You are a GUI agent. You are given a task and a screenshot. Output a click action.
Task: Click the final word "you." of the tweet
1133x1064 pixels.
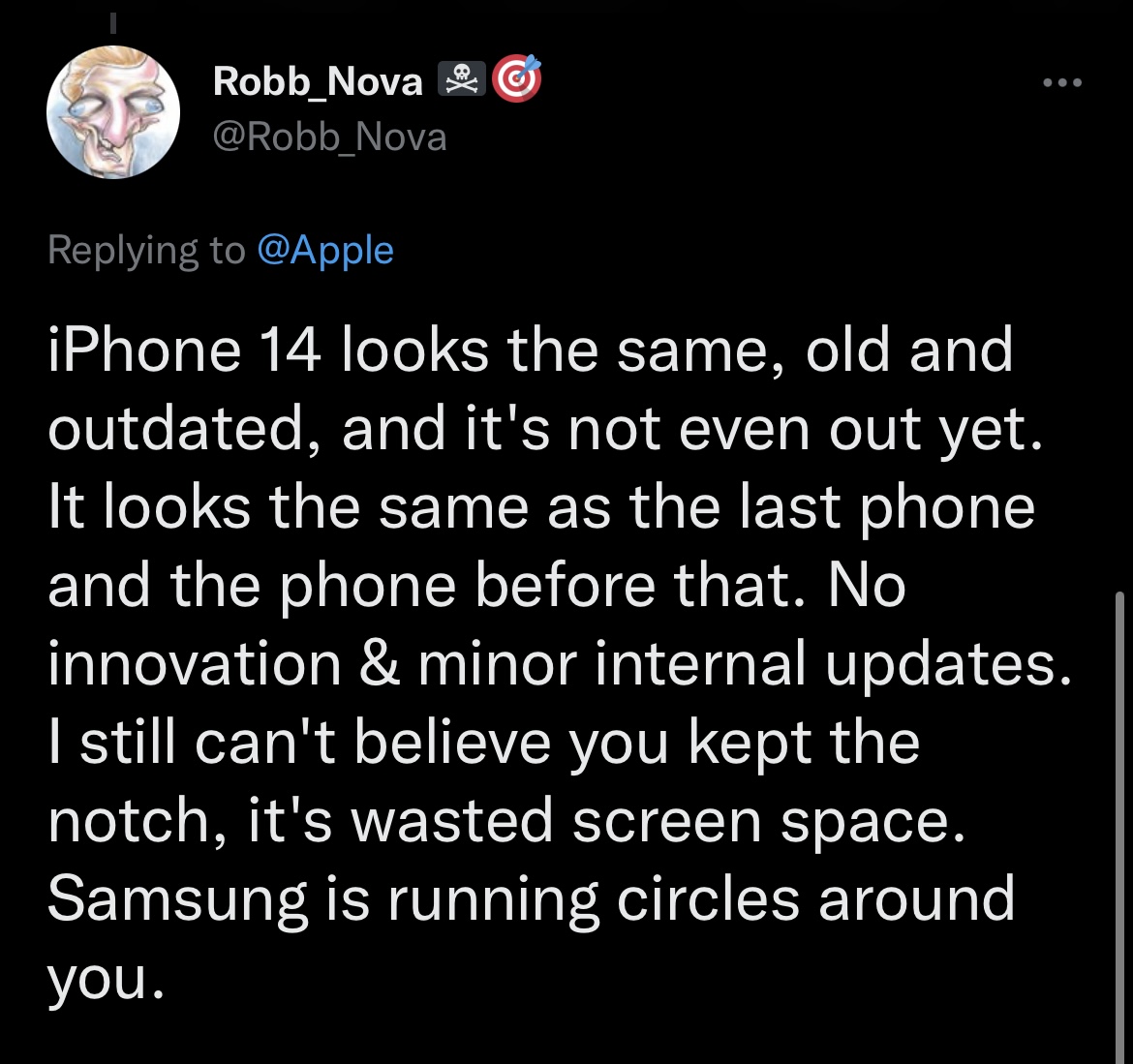(100, 980)
